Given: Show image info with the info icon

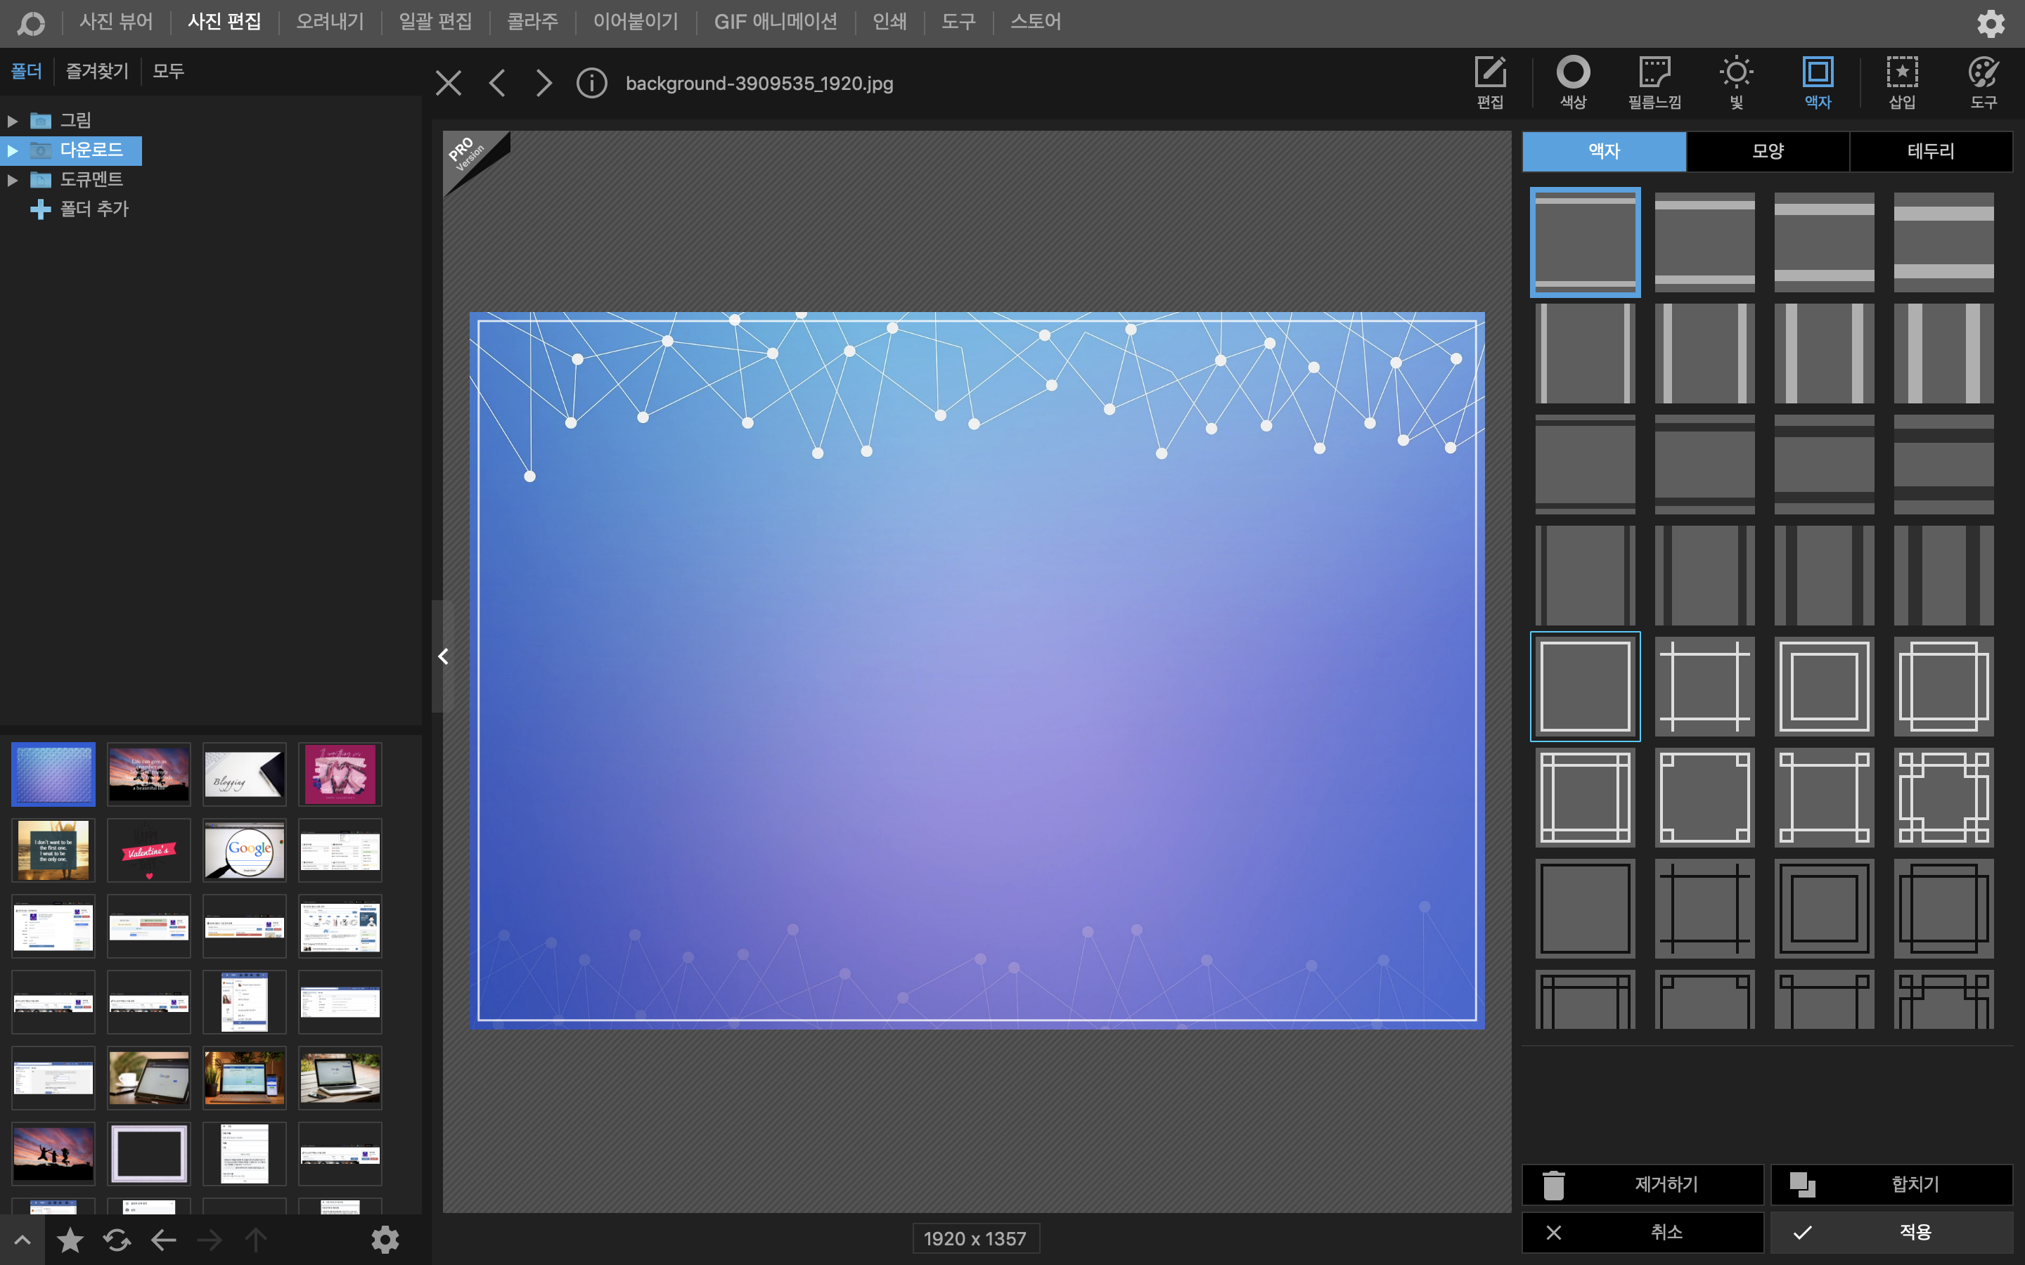Looking at the screenshot, I should 591,83.
